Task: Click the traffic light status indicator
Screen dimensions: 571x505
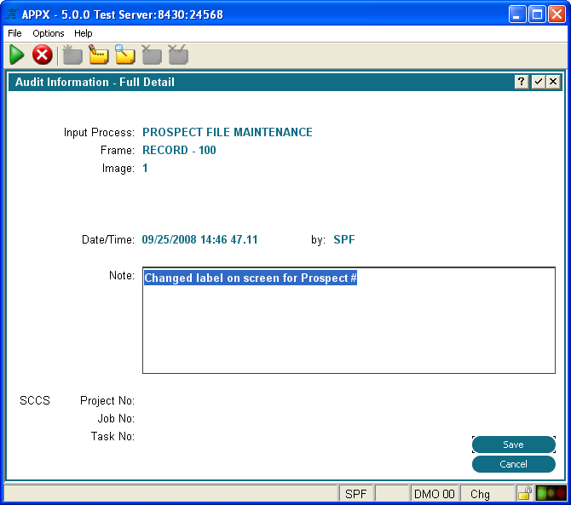Action: click(x=551, y=494)
